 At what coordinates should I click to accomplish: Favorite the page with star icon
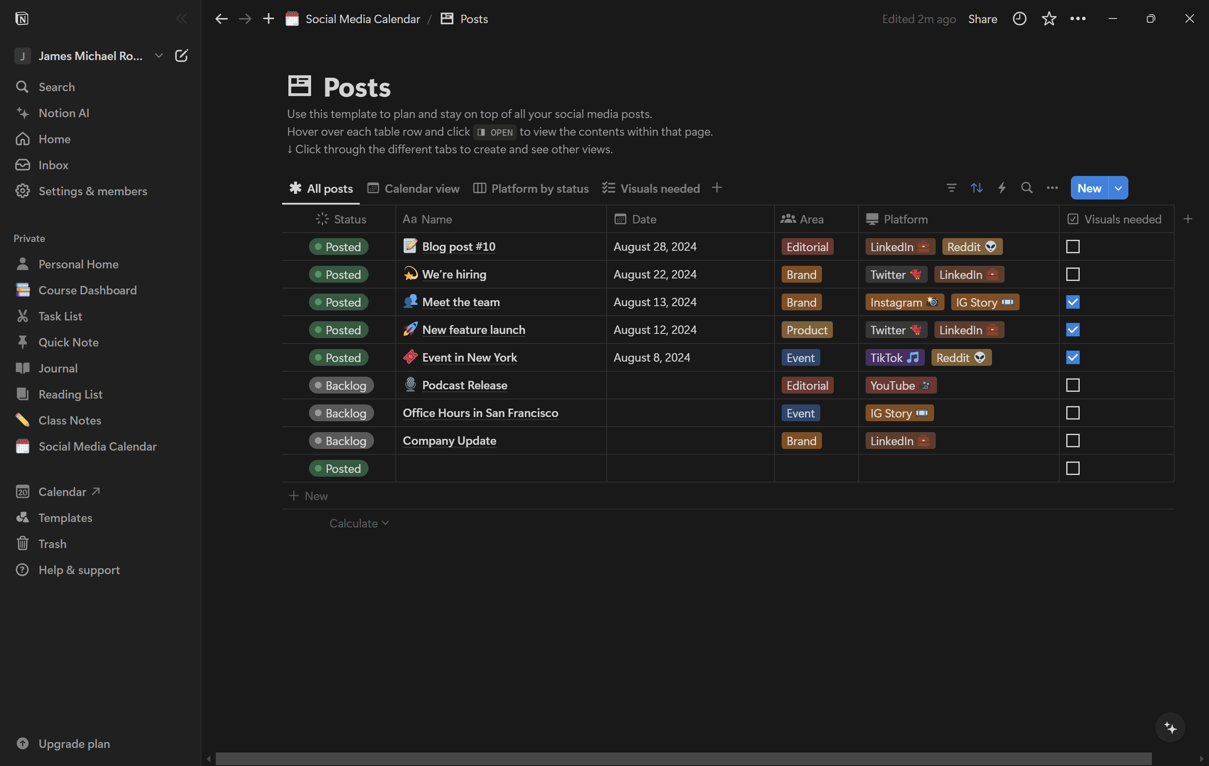1048,19
